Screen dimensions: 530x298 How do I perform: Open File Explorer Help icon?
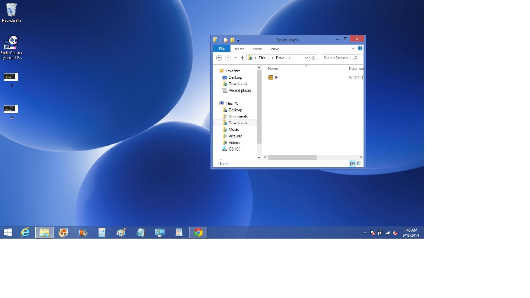click(x=360, y=49)
